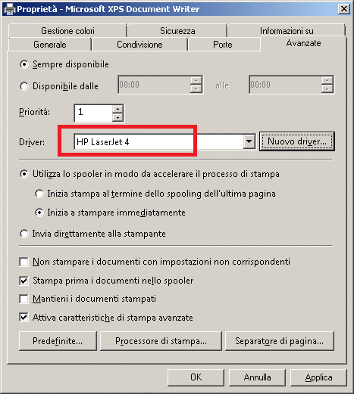Choose Invia direttamente alla stampante

(x=24, y=234)
